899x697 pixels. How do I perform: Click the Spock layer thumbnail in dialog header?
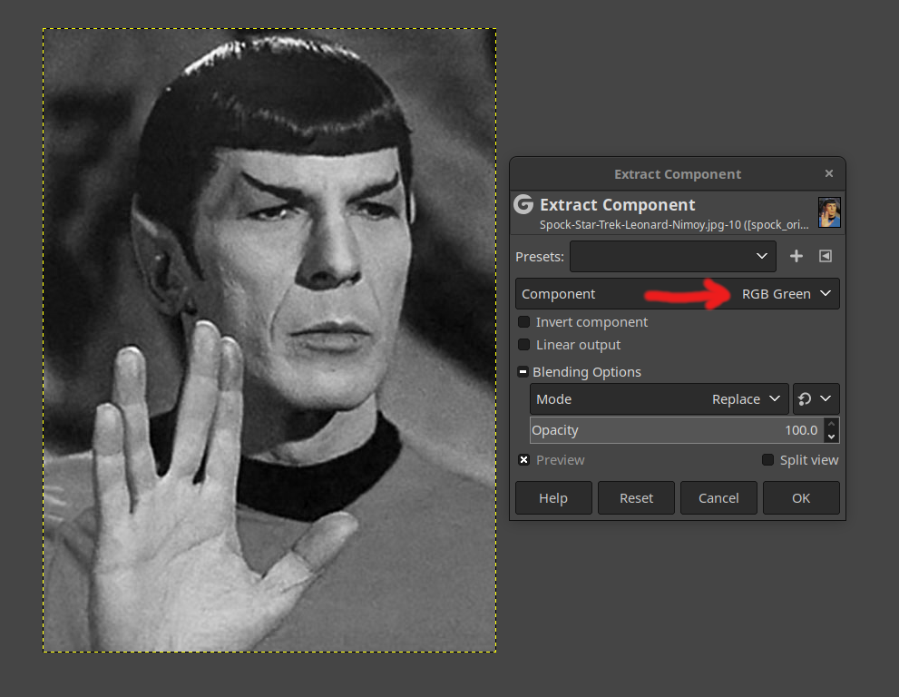(x=829, y=212)
